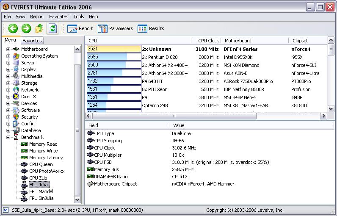Select Memory Latency benchmark
This screenshot has height=216, width=337.
(46, 158)
